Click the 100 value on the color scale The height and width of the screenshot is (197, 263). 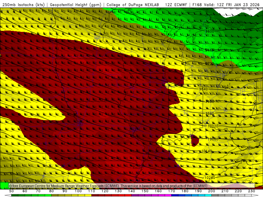tap(78, 191)
